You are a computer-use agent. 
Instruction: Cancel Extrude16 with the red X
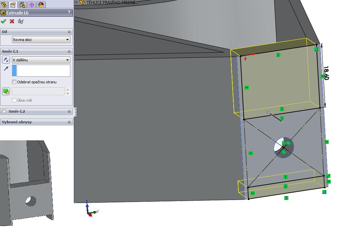pyautogui.click(x=12, y=21)
